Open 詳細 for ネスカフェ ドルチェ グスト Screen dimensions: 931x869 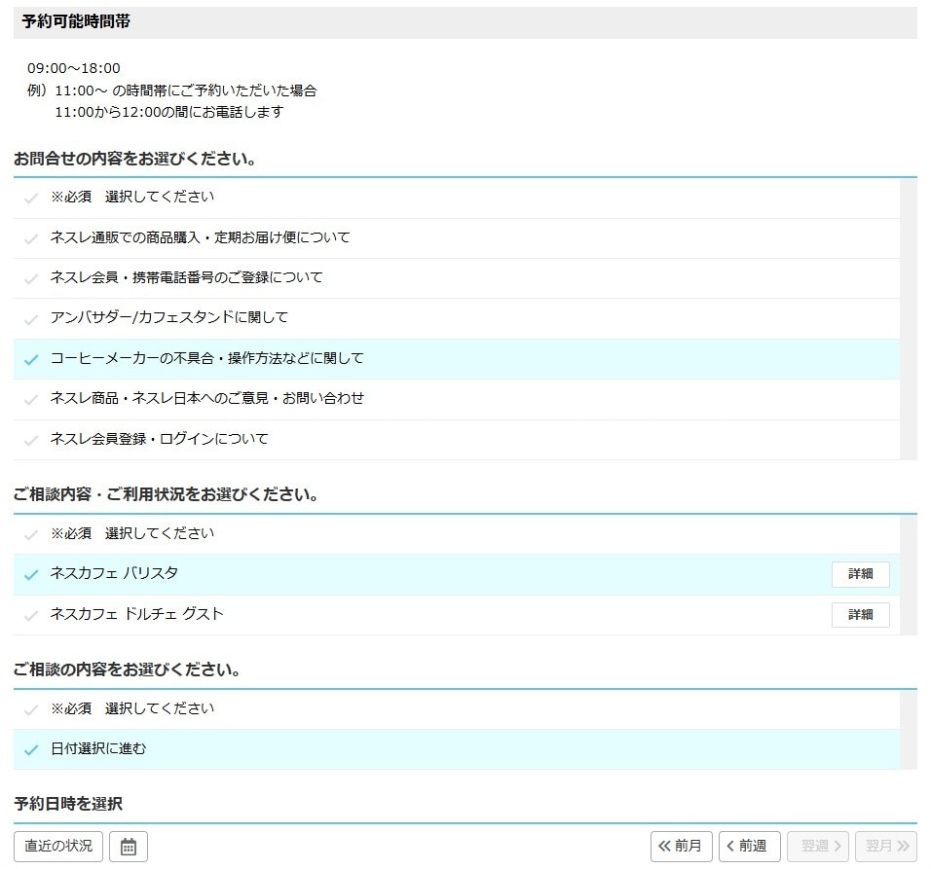(860, 614)
